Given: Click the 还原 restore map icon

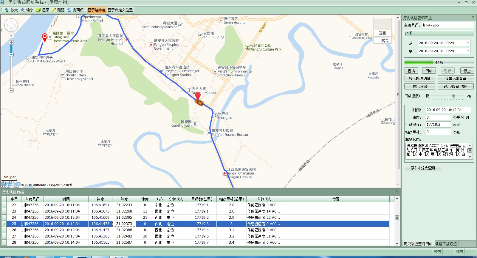Looking at the screenshot, I should point(38,10).
